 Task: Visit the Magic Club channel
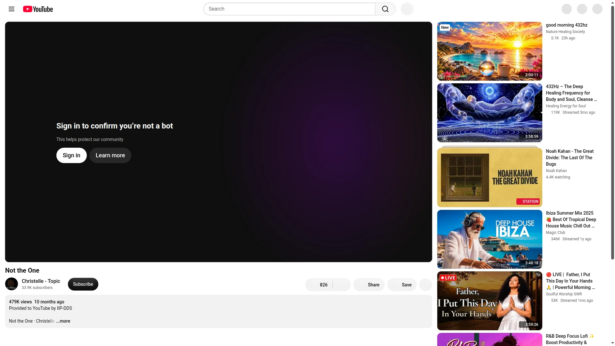(x=555, y=233)
